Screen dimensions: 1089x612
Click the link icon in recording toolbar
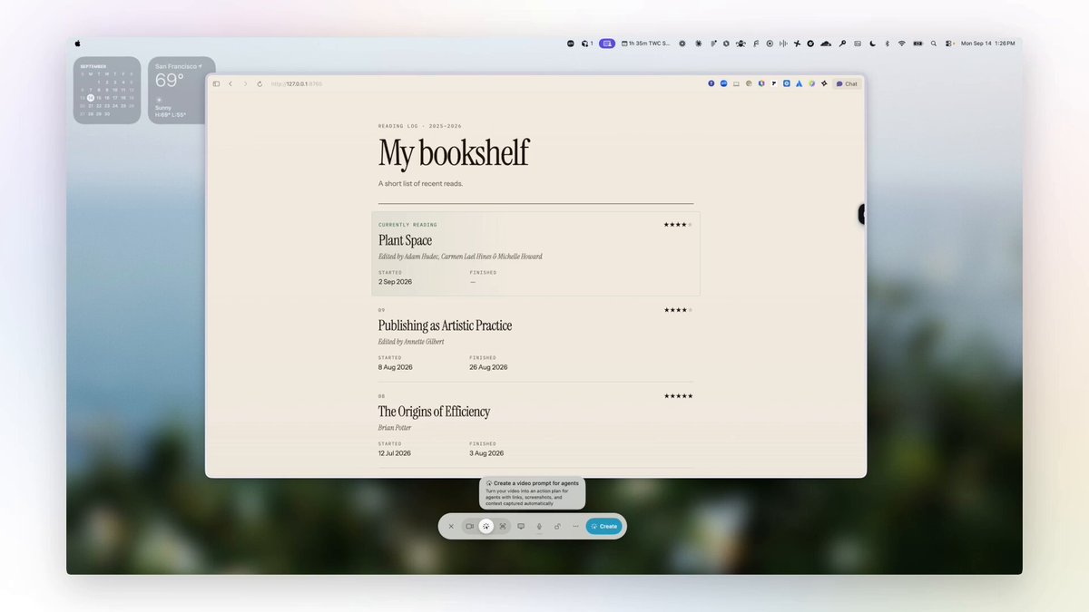[557, 526]
